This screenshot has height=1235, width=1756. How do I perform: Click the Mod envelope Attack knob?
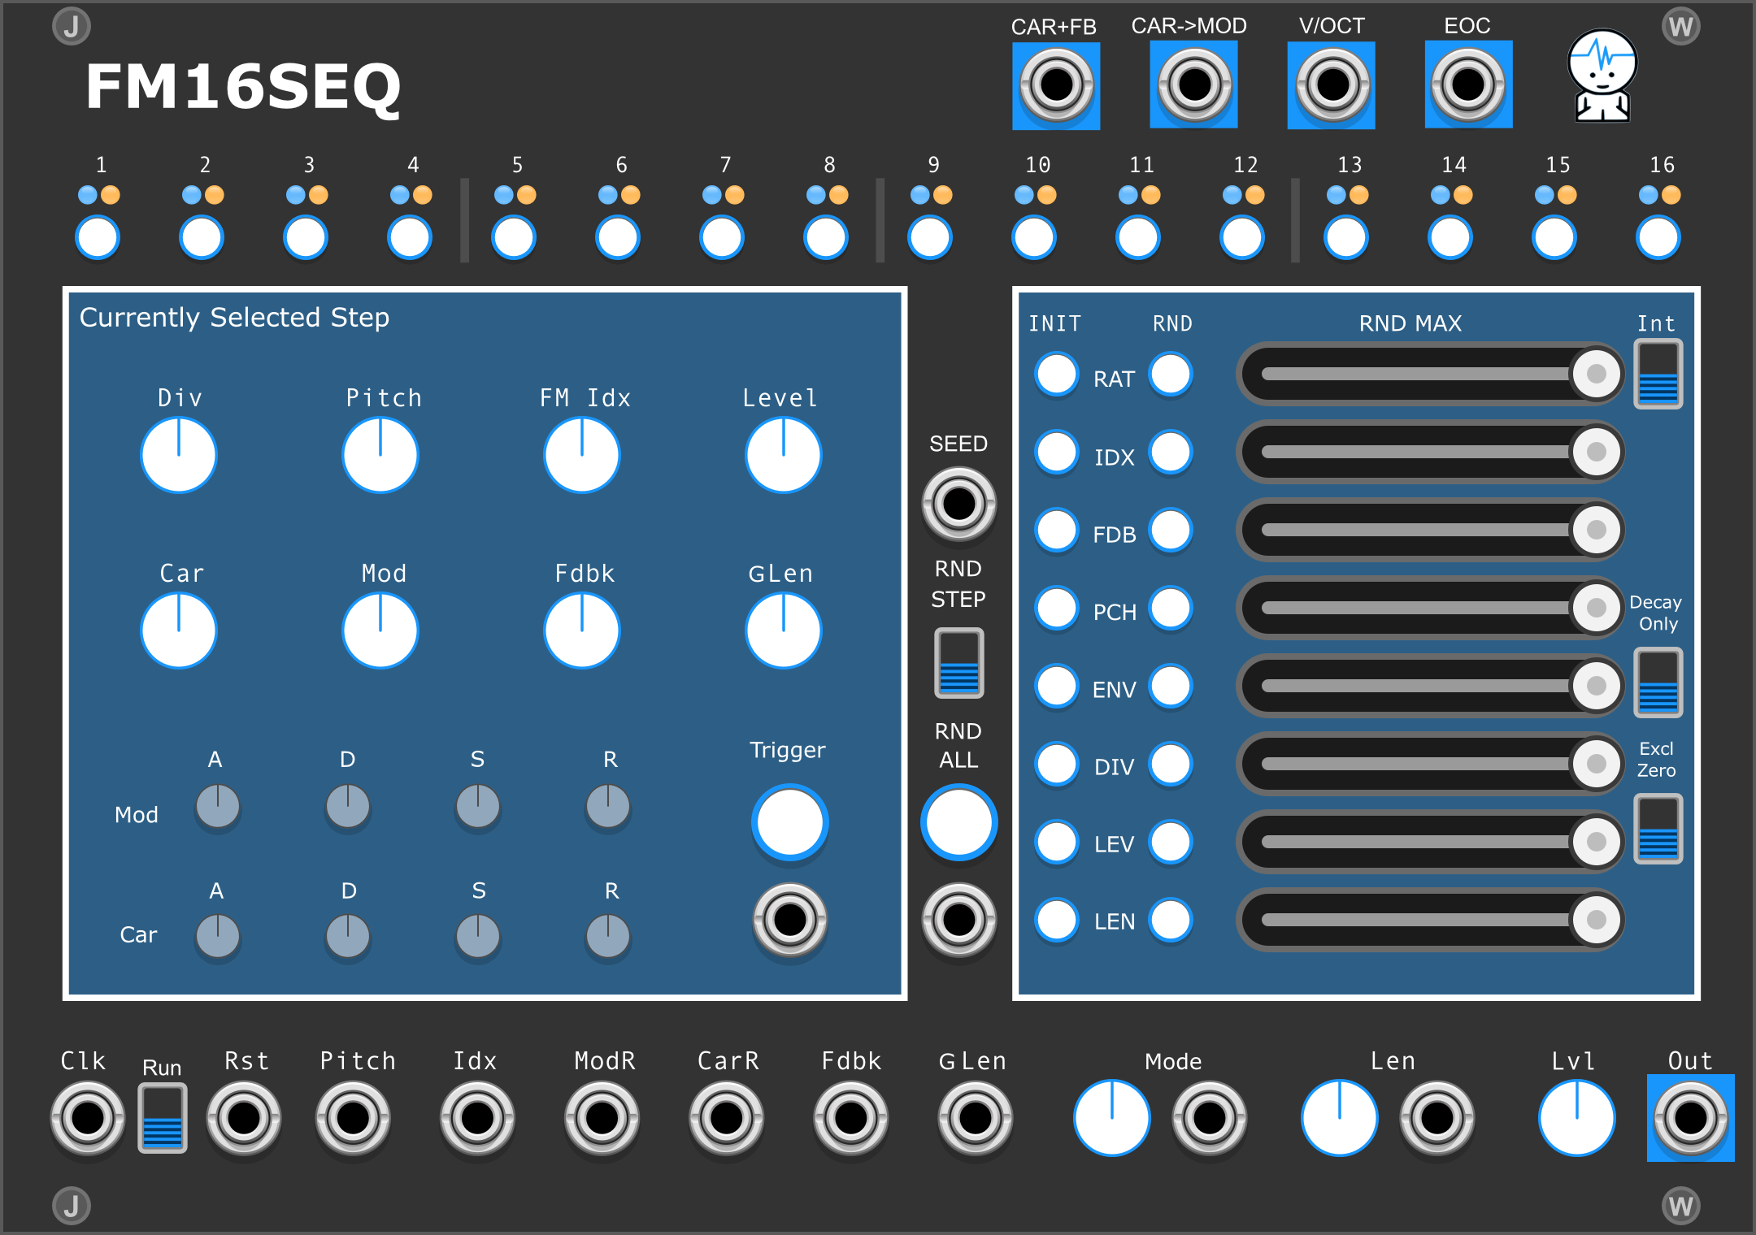[x=218, y=807]
